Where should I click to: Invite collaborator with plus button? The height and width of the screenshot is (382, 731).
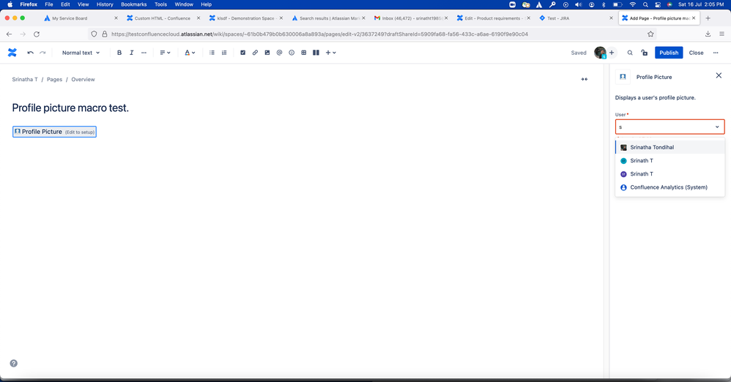point(612,53)
